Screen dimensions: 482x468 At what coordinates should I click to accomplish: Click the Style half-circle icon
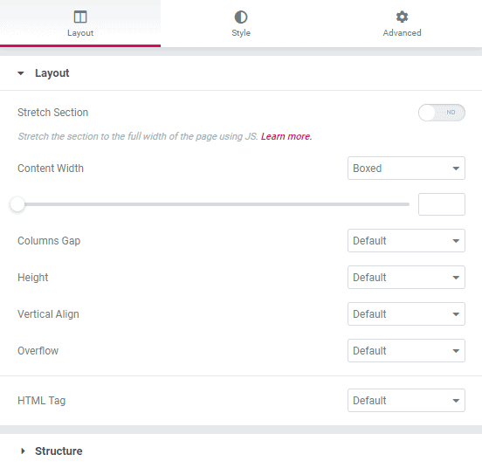(x=241, y=17)
